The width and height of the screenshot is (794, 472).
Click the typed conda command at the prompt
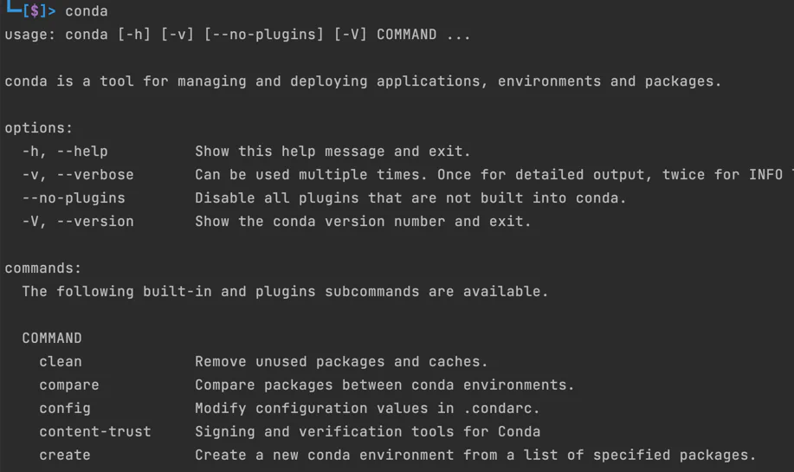coord(87,11)
